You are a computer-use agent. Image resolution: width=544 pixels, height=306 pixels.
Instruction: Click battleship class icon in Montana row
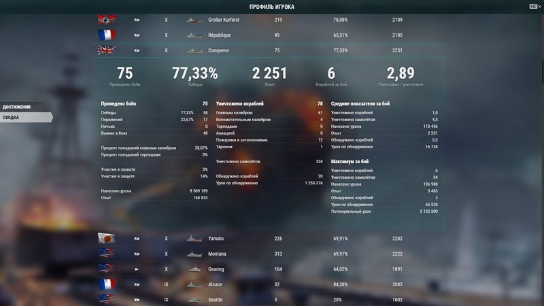pyautogui.click(x=137, y=254)
